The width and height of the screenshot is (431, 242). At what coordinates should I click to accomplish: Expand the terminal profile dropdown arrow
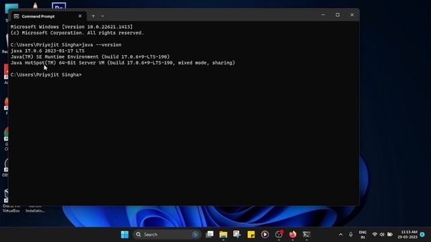point(102,16)
